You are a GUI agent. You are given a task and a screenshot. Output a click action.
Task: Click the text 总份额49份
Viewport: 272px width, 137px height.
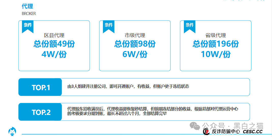pos(54,44)
